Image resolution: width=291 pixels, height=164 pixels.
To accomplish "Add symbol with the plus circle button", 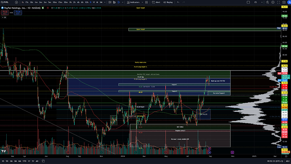I will click(16, 2).
